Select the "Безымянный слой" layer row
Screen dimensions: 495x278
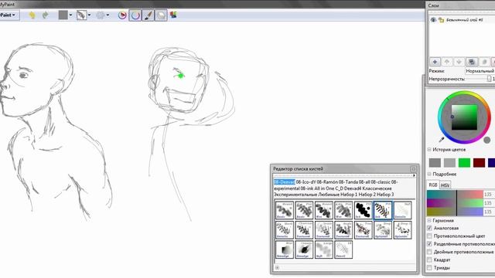click(462, 20)
